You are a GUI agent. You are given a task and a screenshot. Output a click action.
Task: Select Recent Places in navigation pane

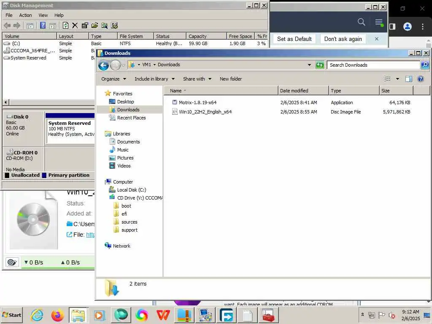click(131, 118)
